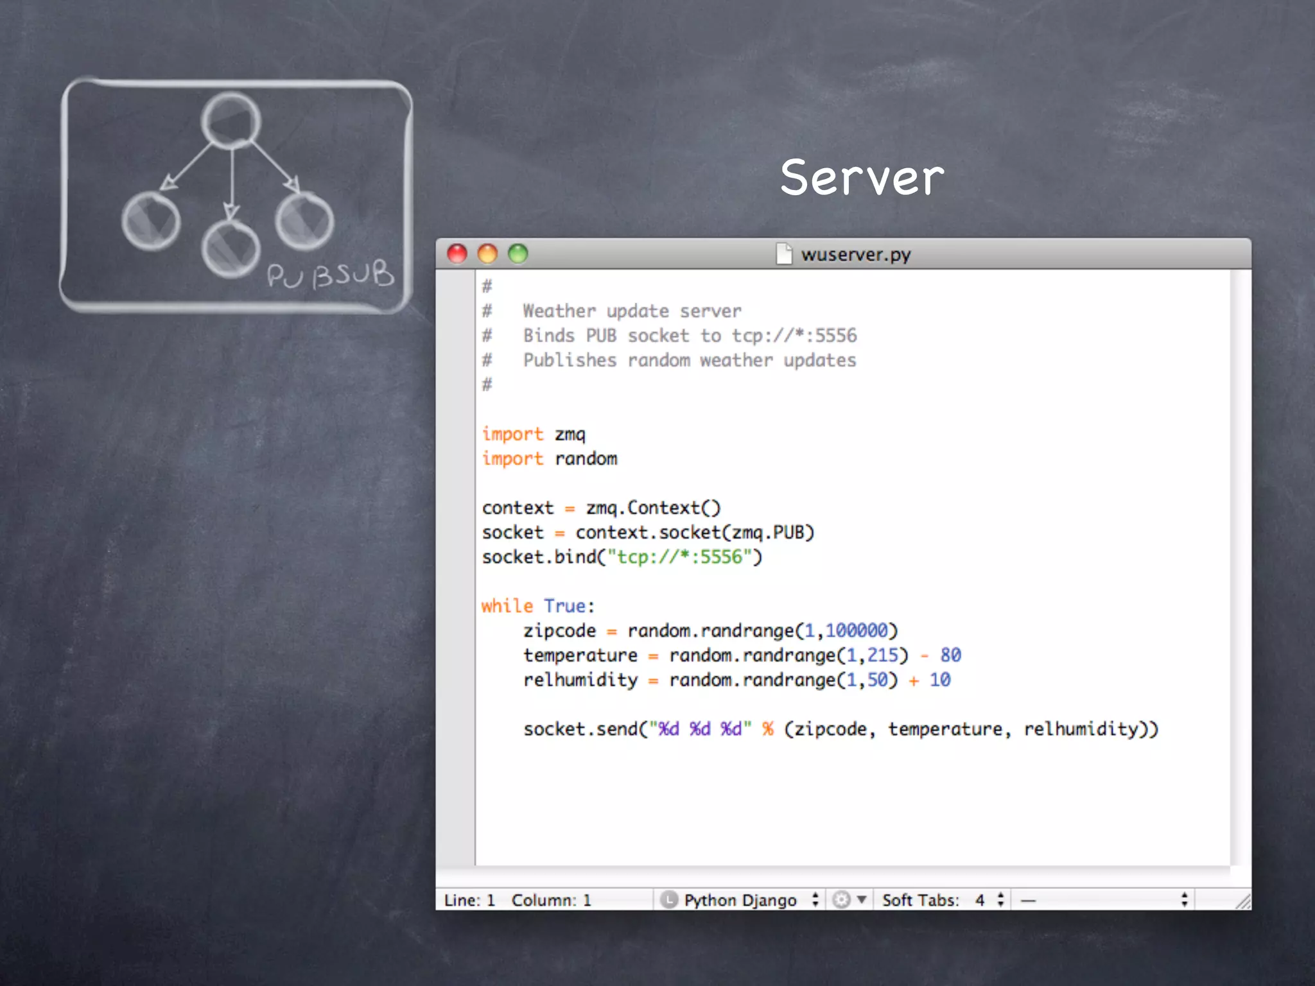Image resolution: width=1315 pixels, height=986 pixels.
Task: Click the green zoom window button
Action: (x=518, y=254)
